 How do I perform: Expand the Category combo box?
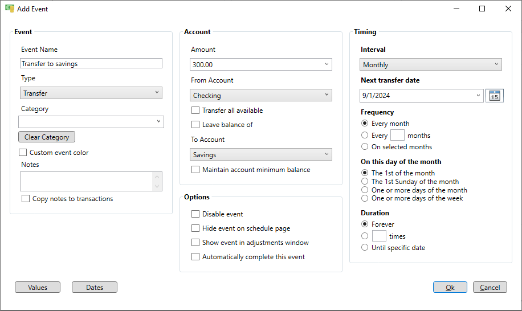91,122
